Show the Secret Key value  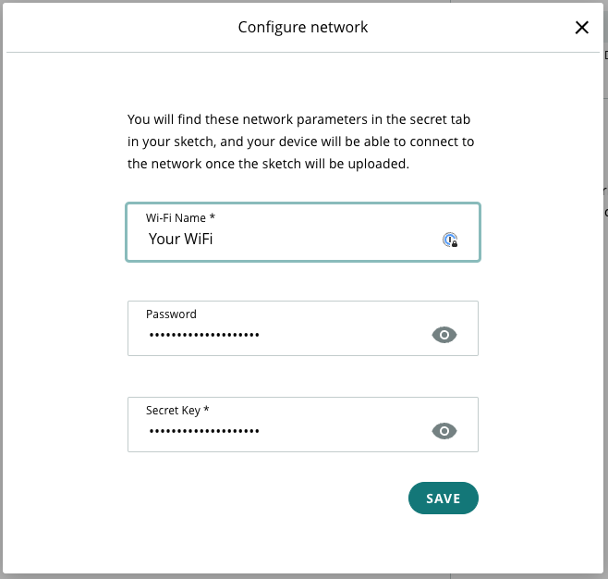[x=444, y=431]
